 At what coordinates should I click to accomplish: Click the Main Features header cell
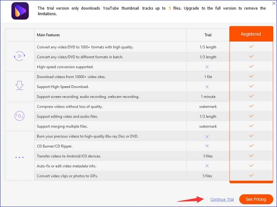coord(110,35)
